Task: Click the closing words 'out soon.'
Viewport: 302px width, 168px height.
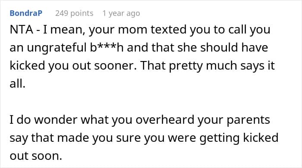Action: tap(36, 156)
